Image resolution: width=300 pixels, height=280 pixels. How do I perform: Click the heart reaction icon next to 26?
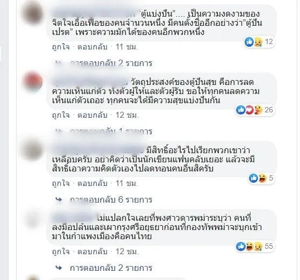point(249,110)
